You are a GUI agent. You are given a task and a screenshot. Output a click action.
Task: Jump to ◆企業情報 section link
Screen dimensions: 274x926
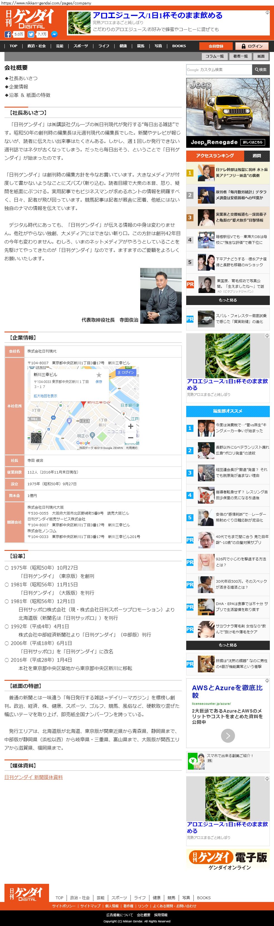[16, 87]
